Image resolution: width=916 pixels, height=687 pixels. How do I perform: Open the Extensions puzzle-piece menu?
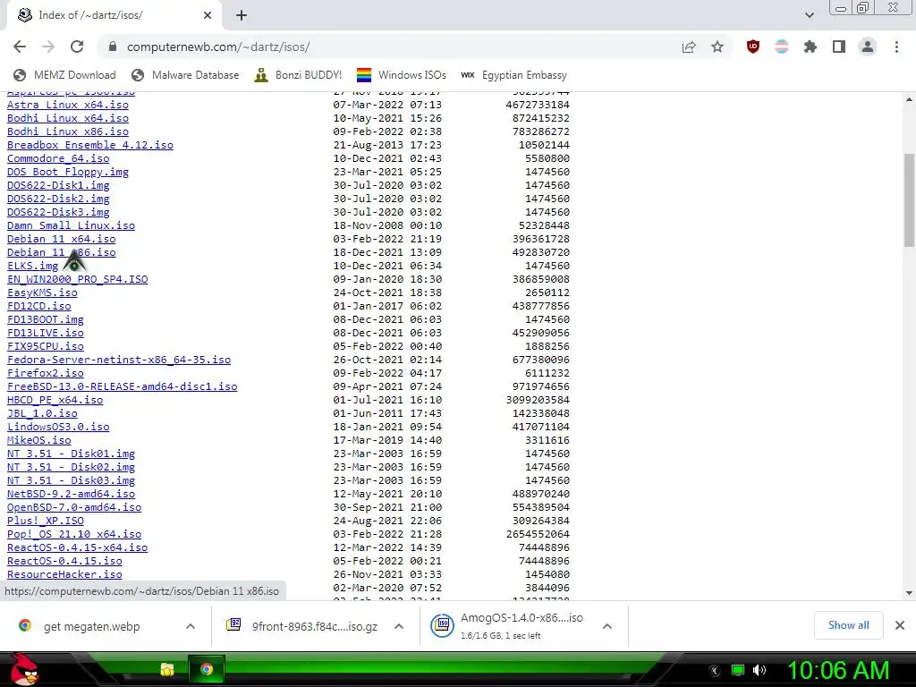(x=810, y=47)
